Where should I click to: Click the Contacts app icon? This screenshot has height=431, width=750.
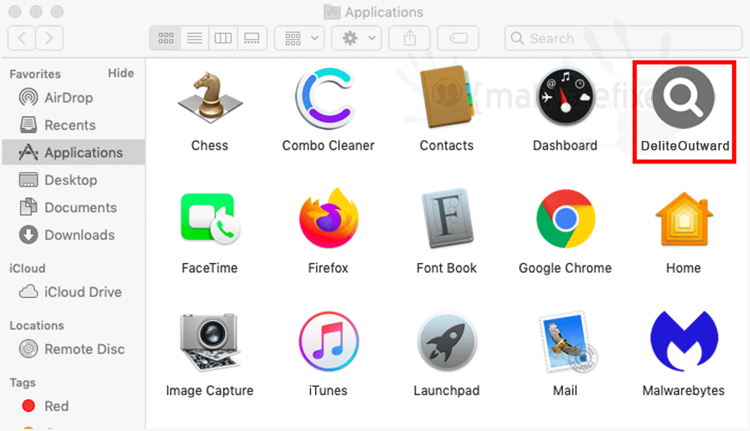pyautogui.click(x=447, y=97)
